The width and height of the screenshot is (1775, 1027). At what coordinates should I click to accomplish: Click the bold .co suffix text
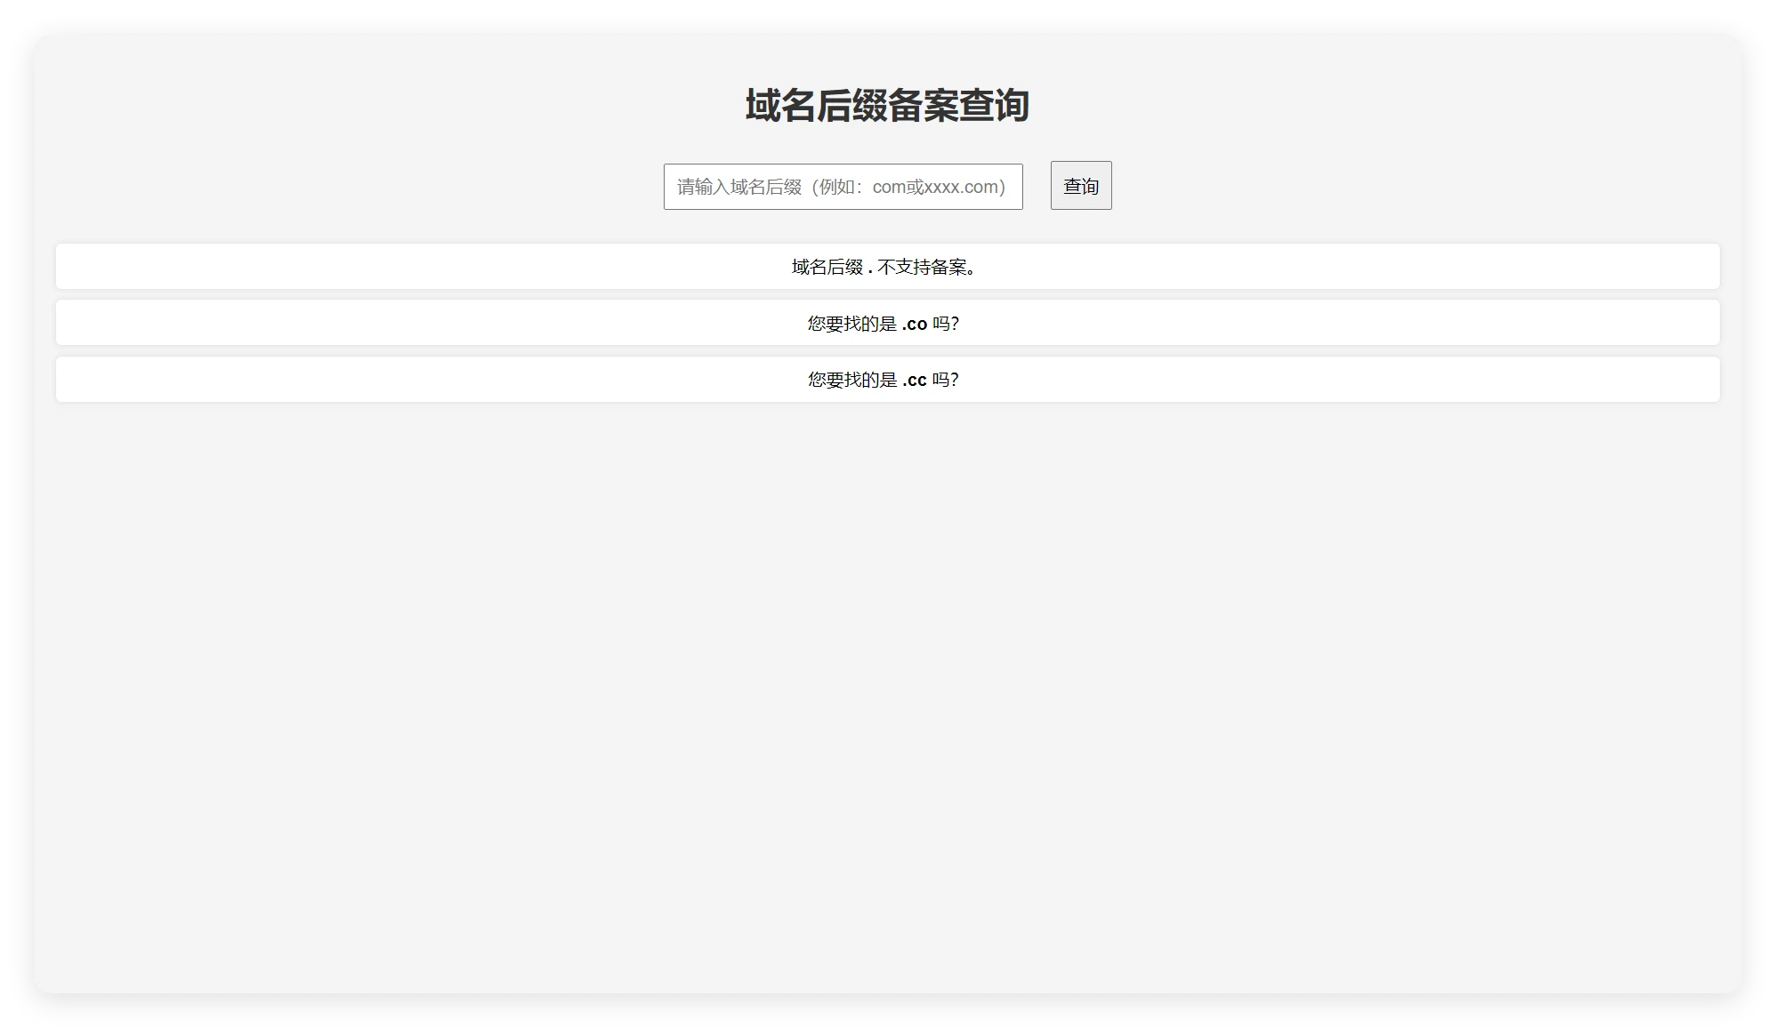pyautogui.click(x=915, y=324)
